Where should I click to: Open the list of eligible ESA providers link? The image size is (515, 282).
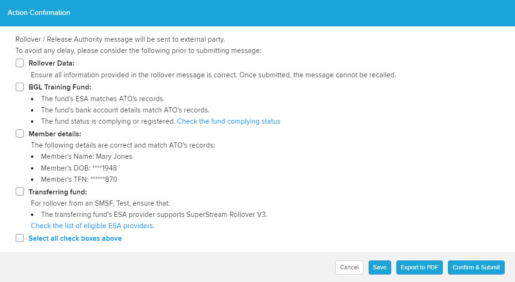[92, 226]
